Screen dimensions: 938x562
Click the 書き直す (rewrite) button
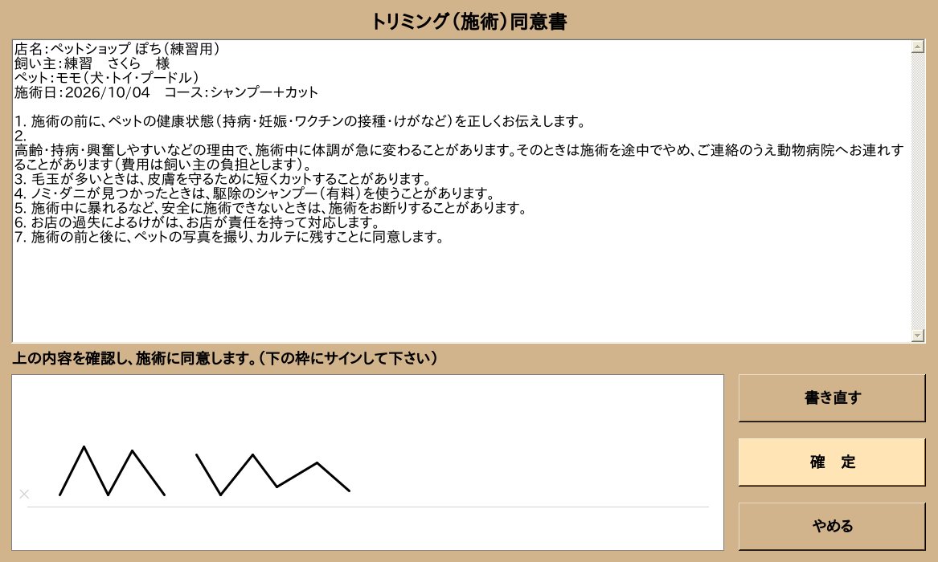(832, 397)
